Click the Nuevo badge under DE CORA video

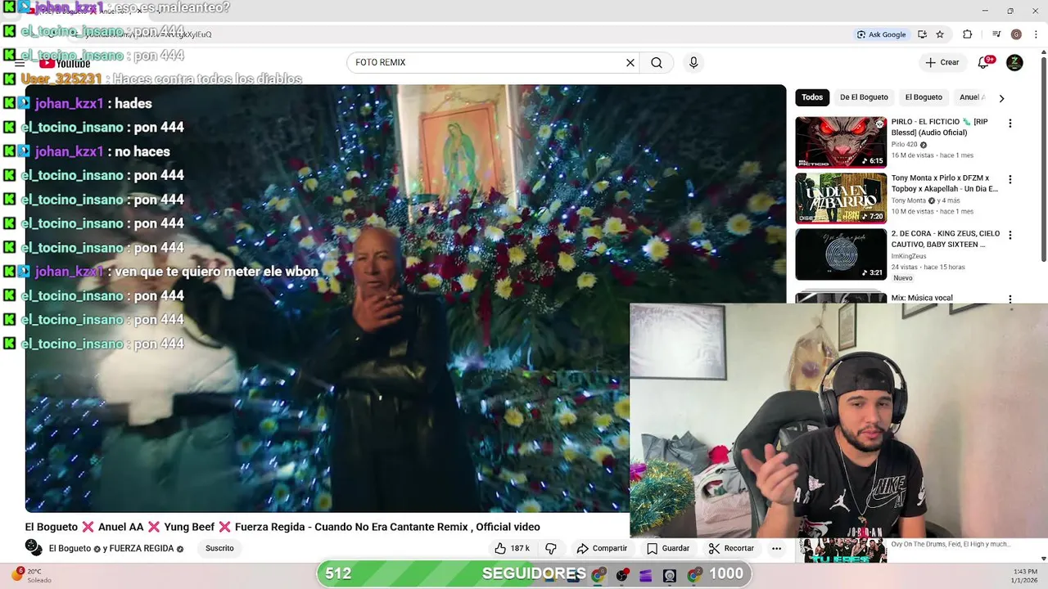[903, 278]
